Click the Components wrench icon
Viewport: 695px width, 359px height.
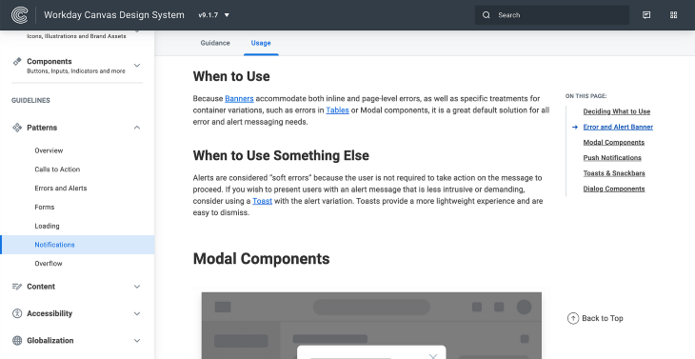click(17, 61)
